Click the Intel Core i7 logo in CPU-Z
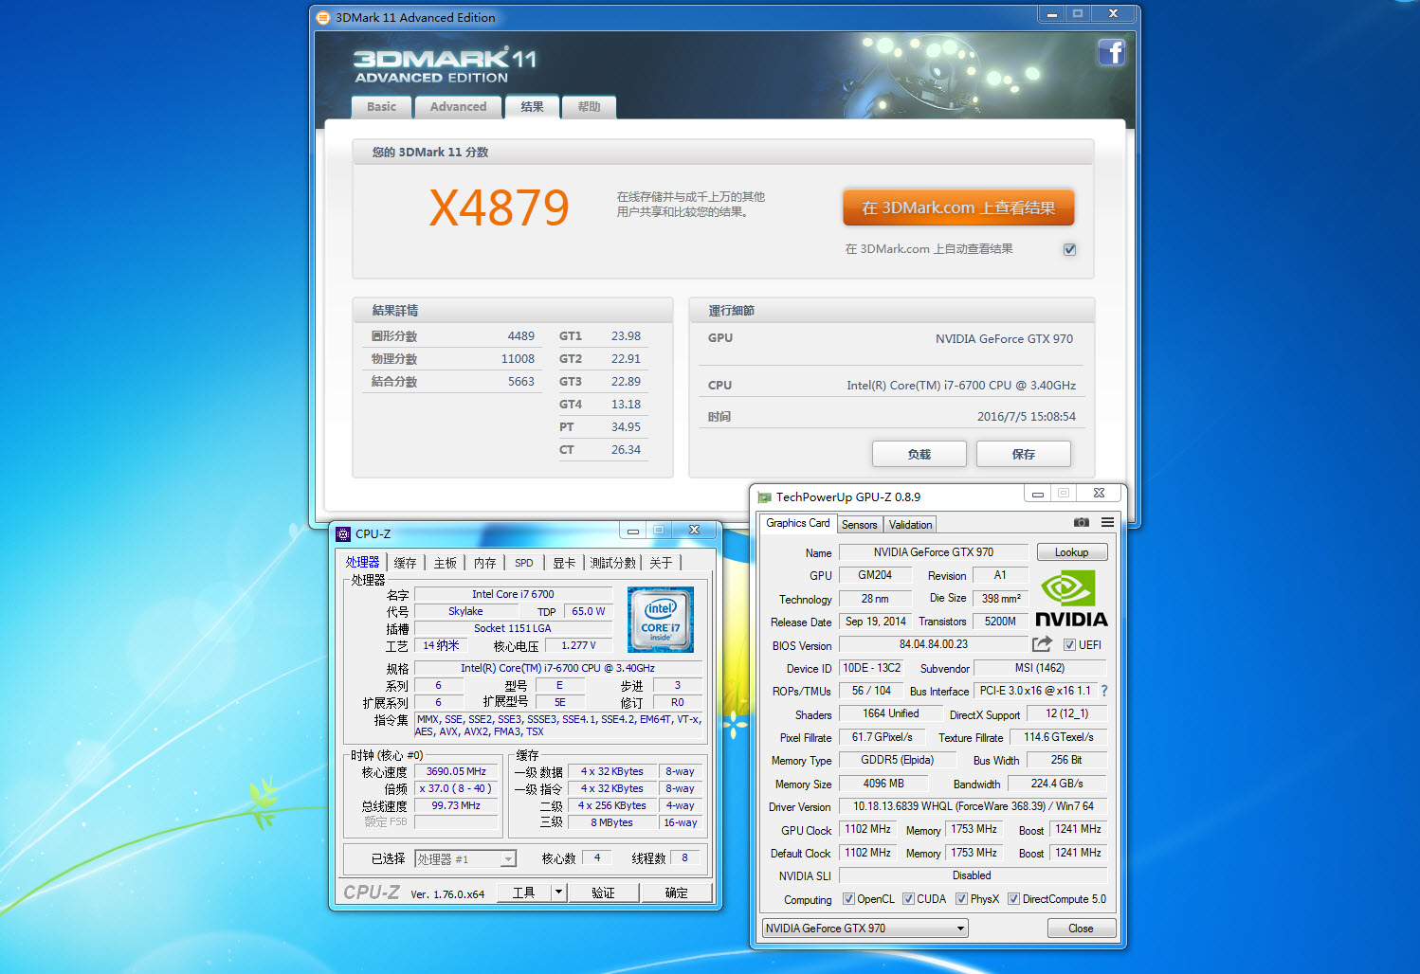The height and width of the screenshot is (974, 1420). point(661,620)
